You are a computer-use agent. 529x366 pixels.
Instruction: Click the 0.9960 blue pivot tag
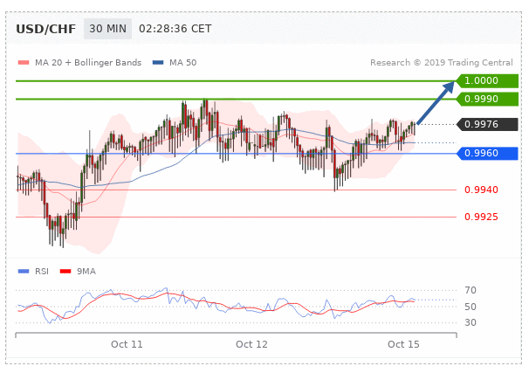pos(487,153)
